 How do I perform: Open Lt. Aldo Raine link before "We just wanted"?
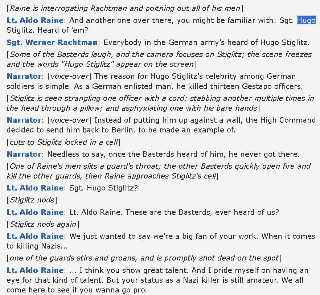(x=35, y=236)
